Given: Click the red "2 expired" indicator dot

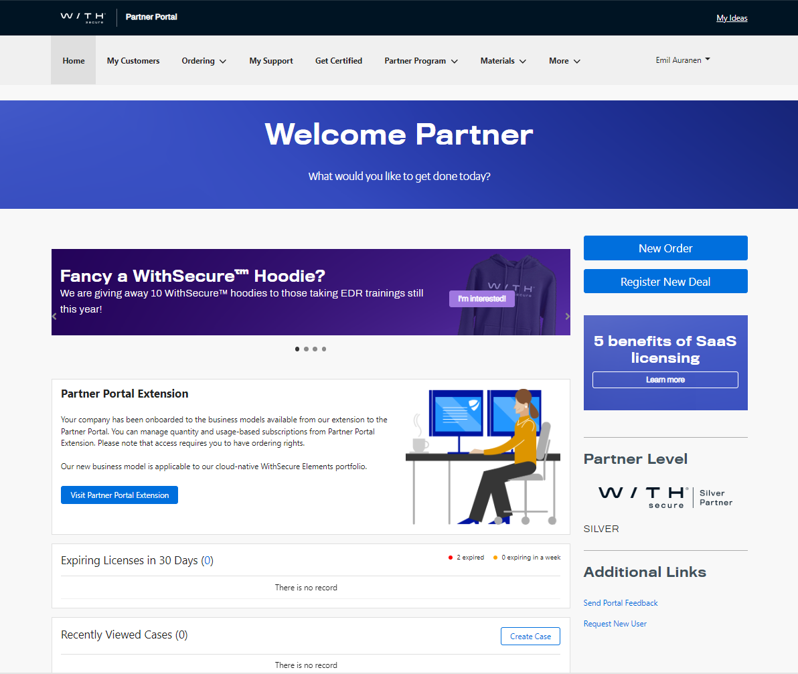Looking at the screenshot, I should [450, 557].
